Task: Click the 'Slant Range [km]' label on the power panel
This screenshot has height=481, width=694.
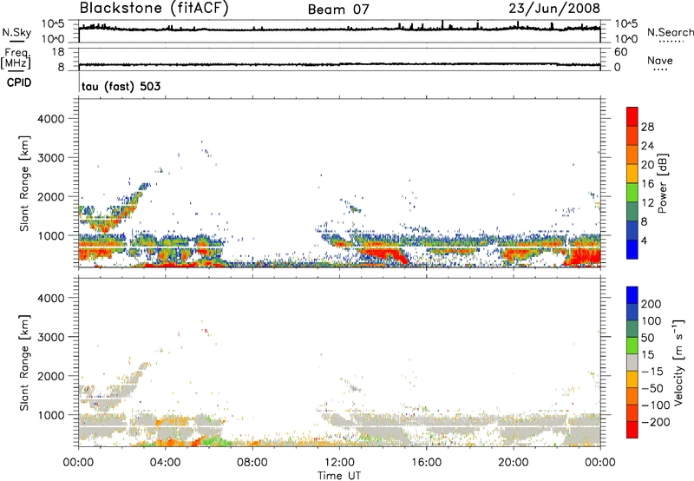Action: (x=24, y=183)
